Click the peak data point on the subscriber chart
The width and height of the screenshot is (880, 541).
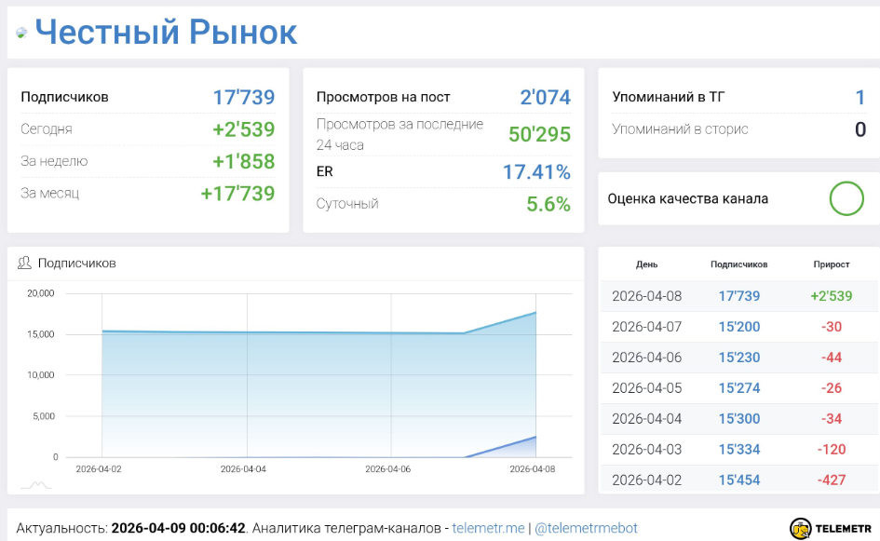pos(535,312)
